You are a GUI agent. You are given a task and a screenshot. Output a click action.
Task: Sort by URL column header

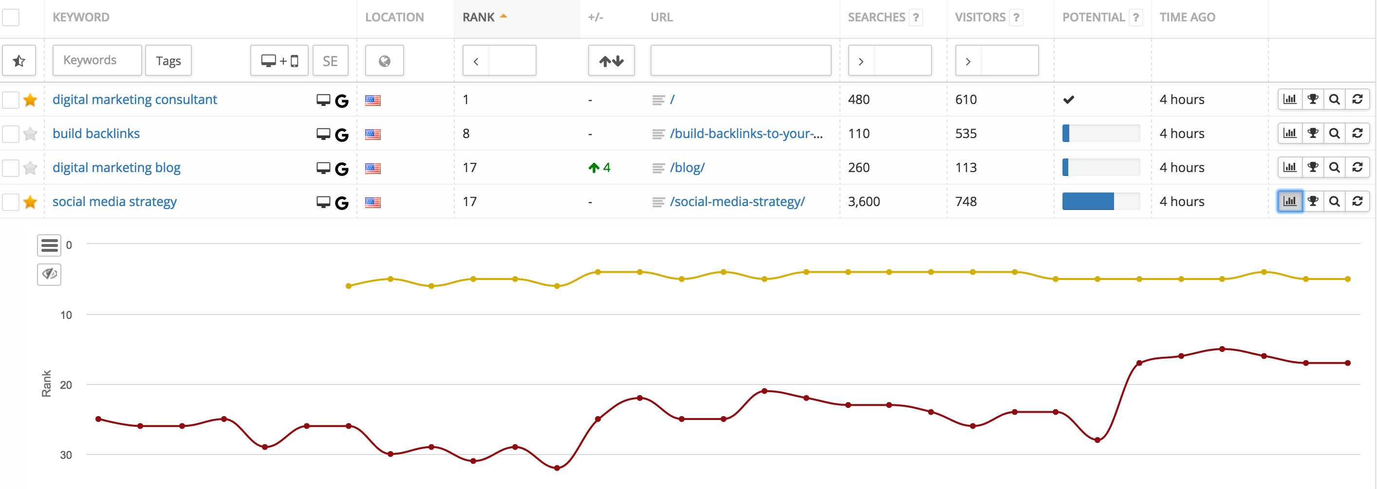click(662, 17)
